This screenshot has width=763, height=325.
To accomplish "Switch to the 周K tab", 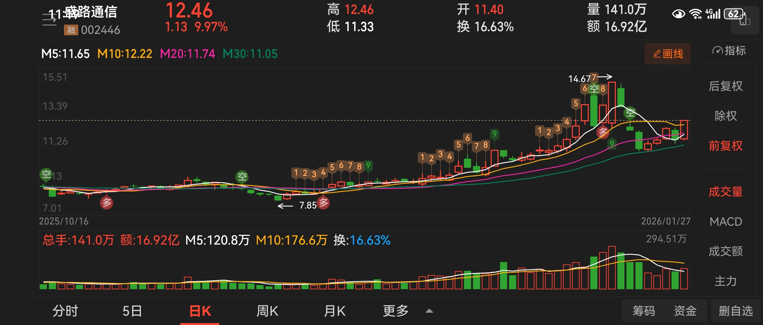I will click(x=267, y=311).
